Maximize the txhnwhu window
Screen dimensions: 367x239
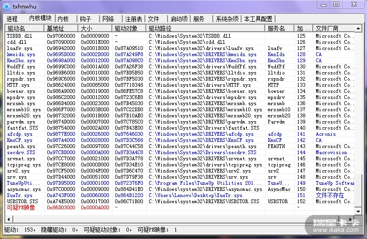(x=336, y=5)
